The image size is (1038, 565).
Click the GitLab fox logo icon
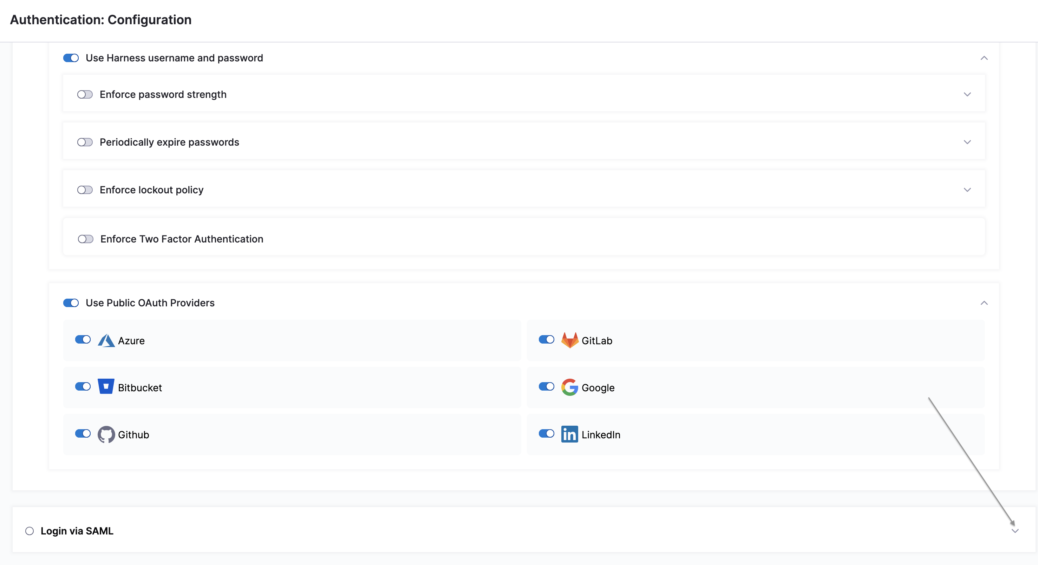click(570, 340)
